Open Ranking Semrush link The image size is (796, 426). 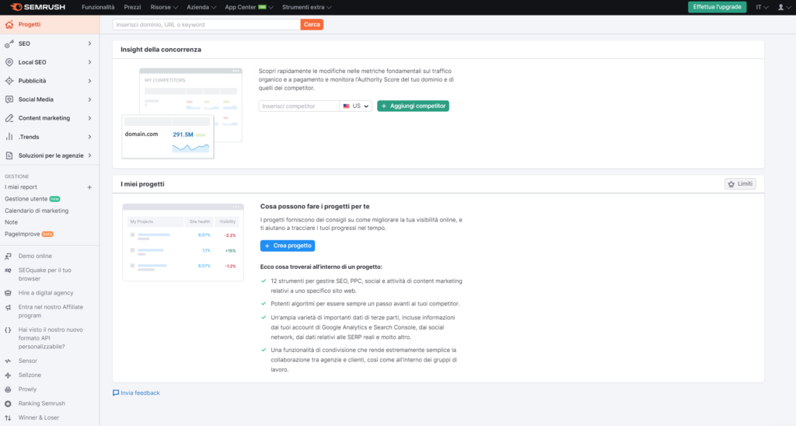click(x=42, y=403)
